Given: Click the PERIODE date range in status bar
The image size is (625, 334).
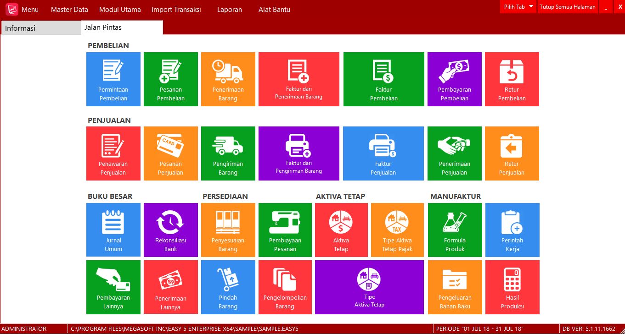Looking at the screenshot, I should [x=479, y=329].
